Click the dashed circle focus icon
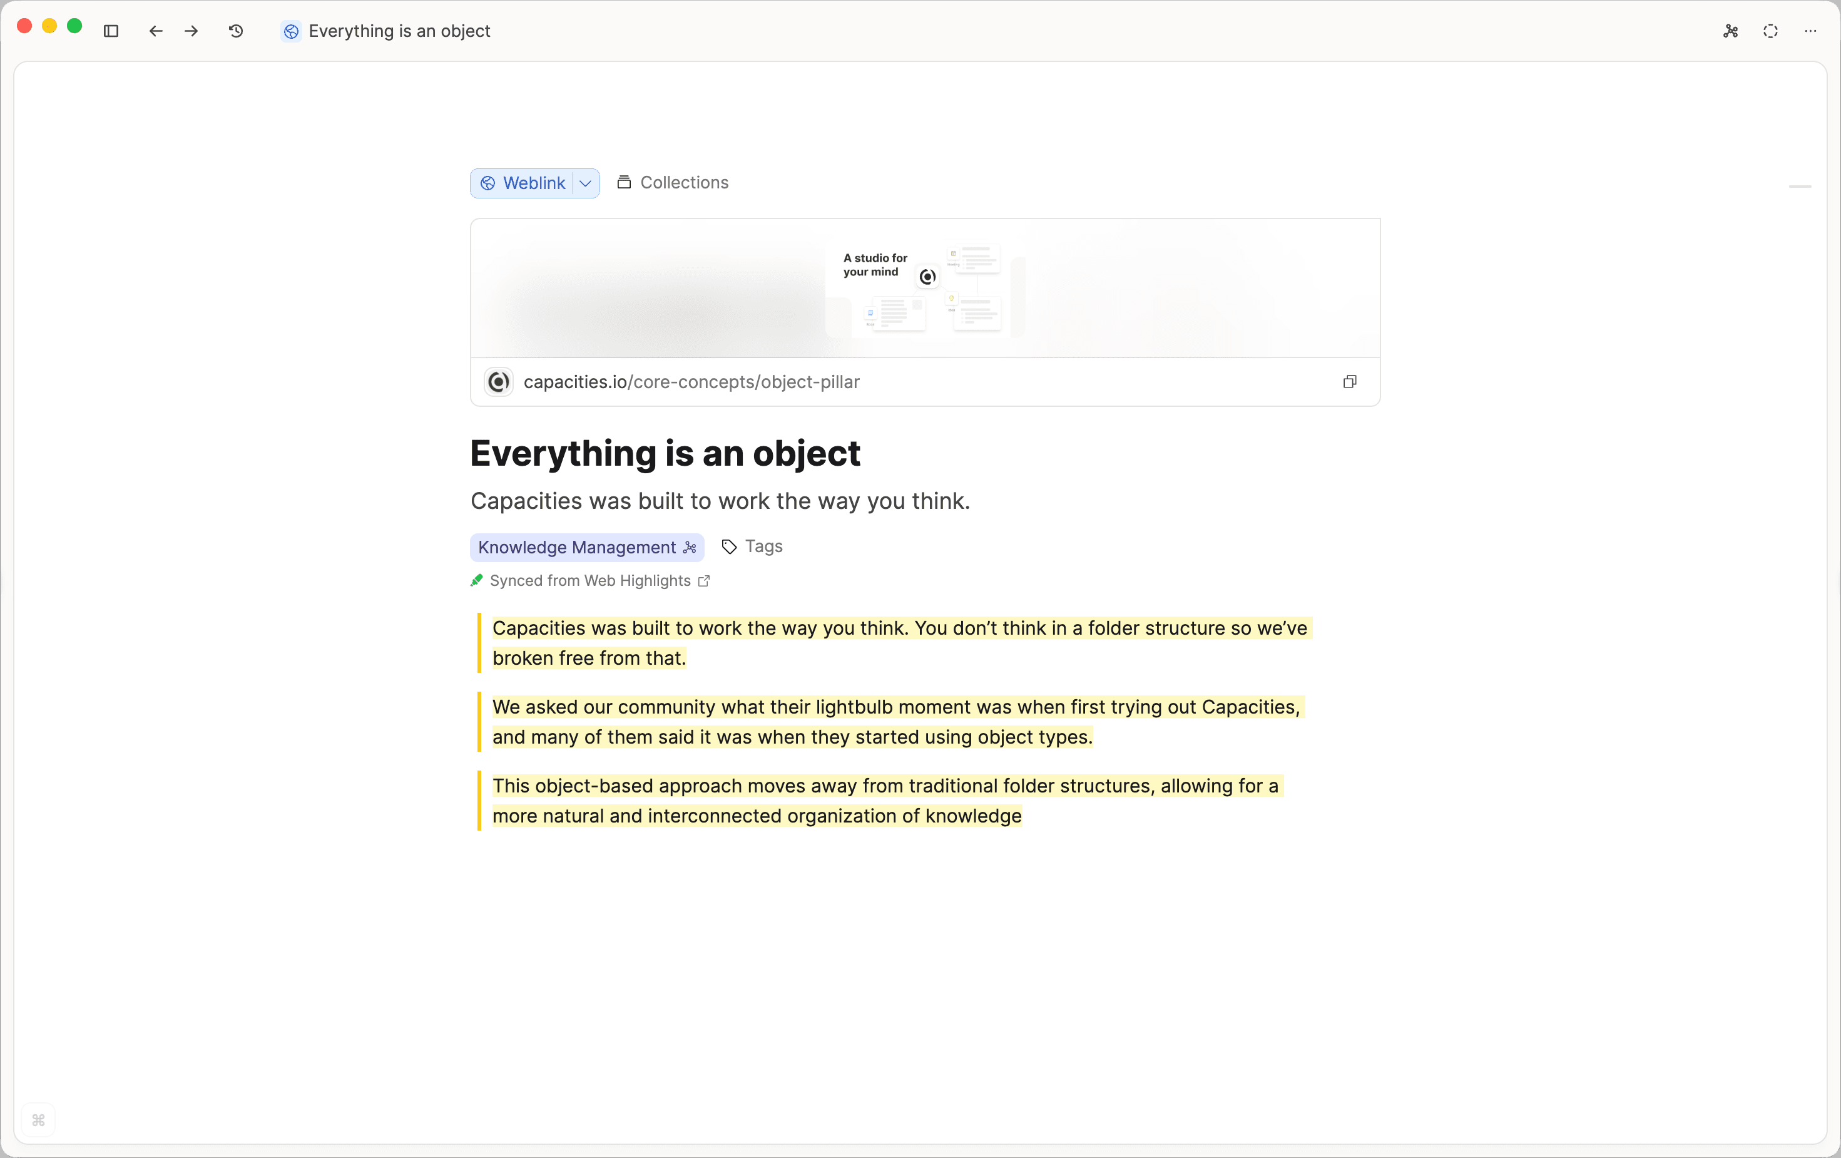 tap(1771, 31)
